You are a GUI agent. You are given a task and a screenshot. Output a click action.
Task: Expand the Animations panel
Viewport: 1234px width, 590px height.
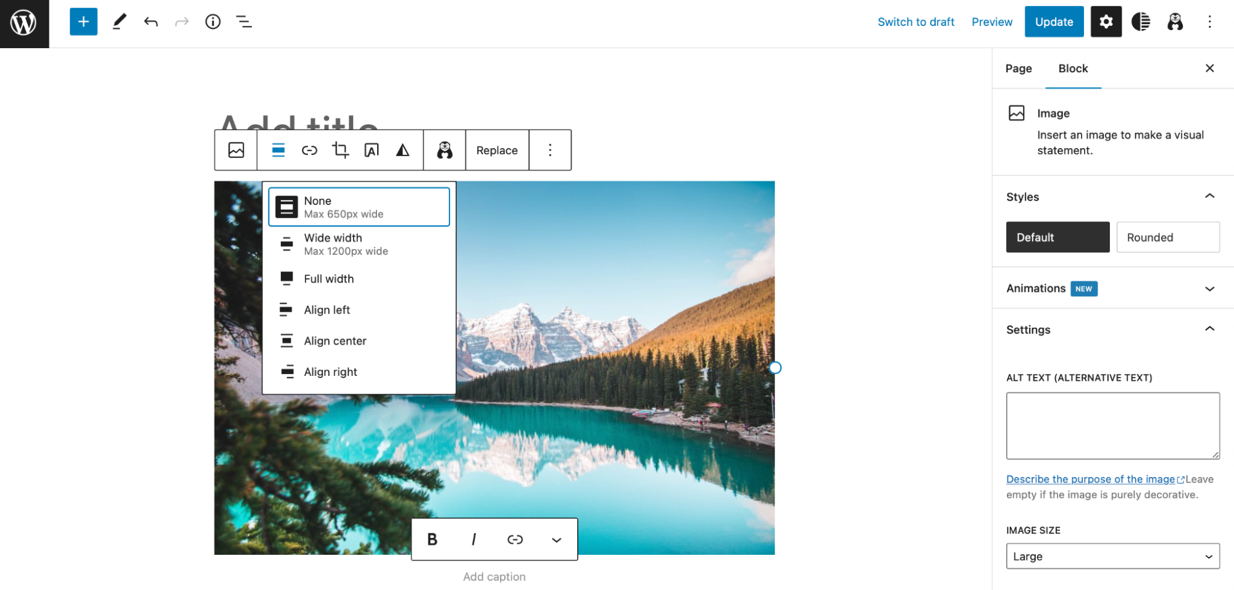1112,288
